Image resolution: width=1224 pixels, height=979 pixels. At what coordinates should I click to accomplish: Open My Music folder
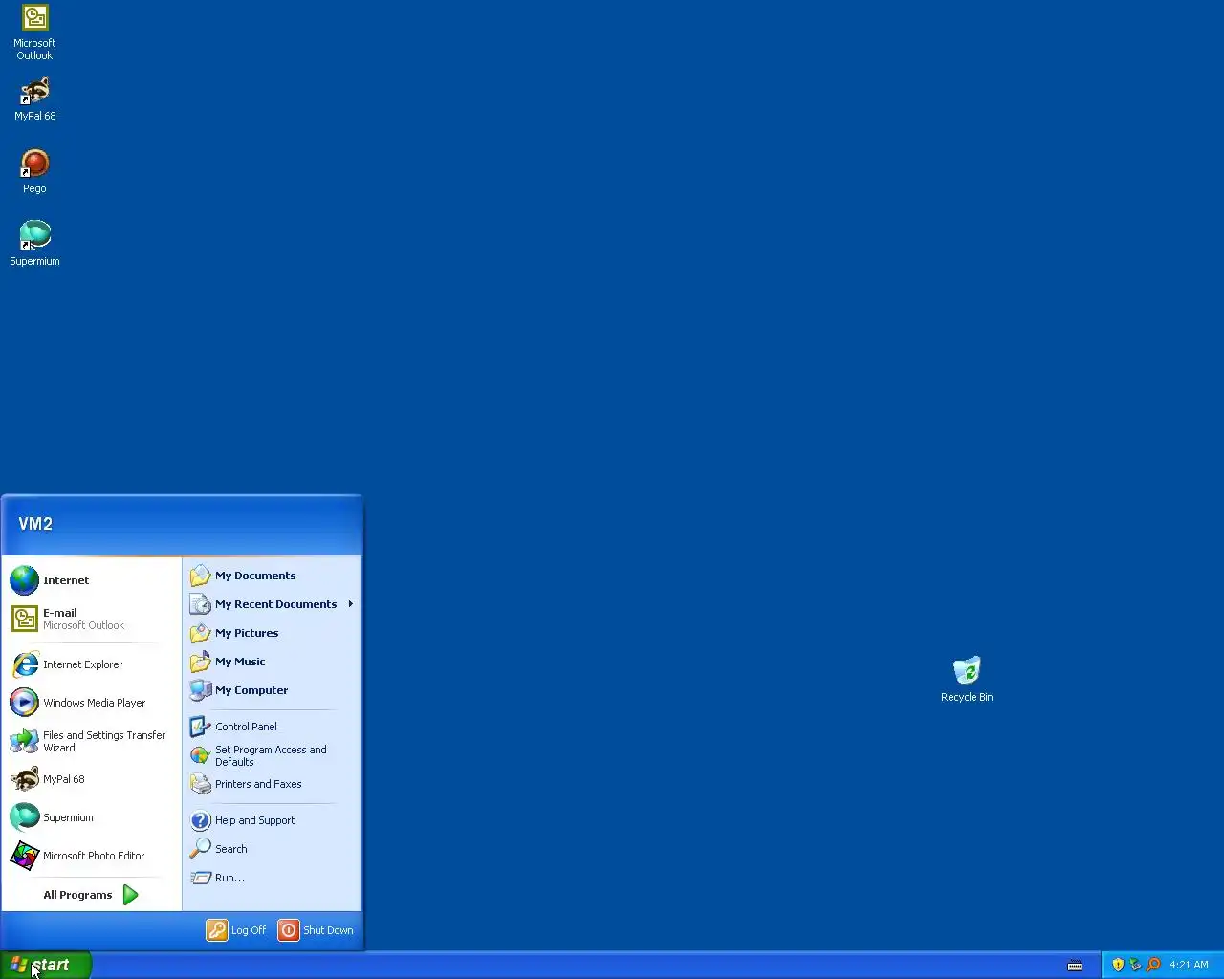point(273,662)
